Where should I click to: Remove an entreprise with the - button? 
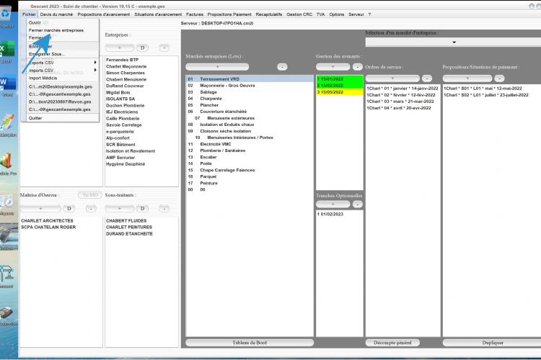coord(164,48)
